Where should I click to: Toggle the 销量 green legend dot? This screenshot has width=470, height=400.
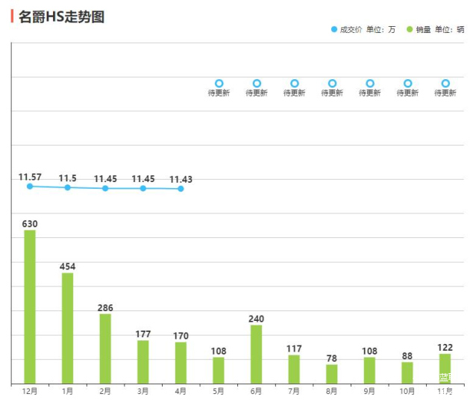(410, 29)
